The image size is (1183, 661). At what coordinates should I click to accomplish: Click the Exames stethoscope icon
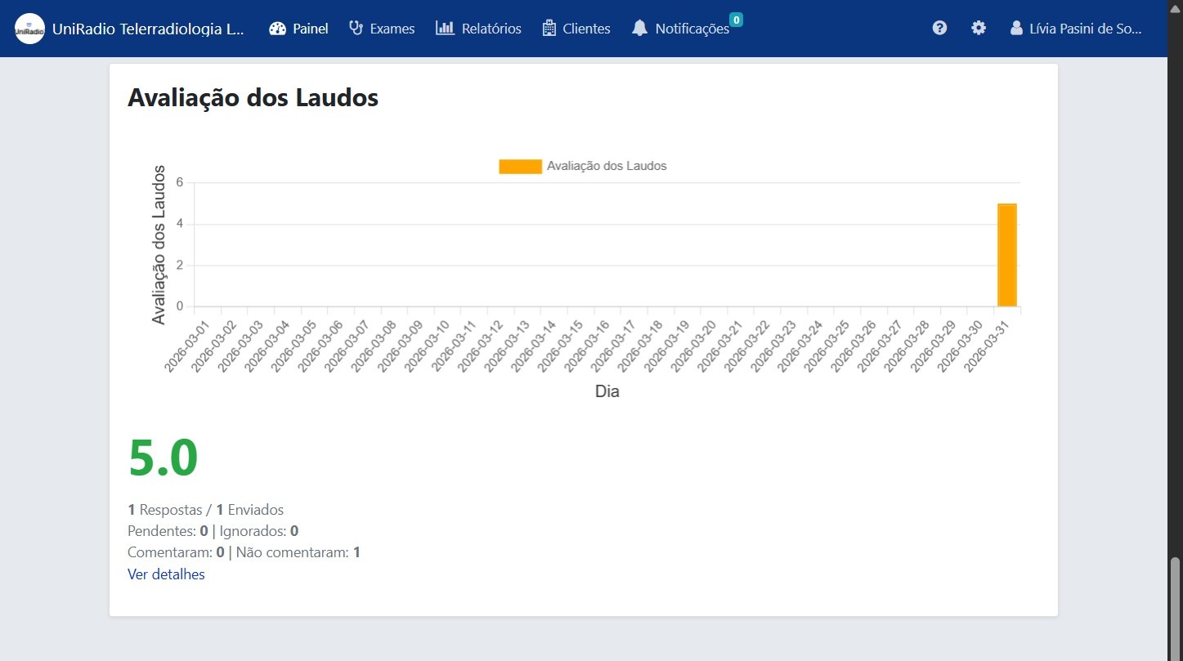click(x=356, y=29)
